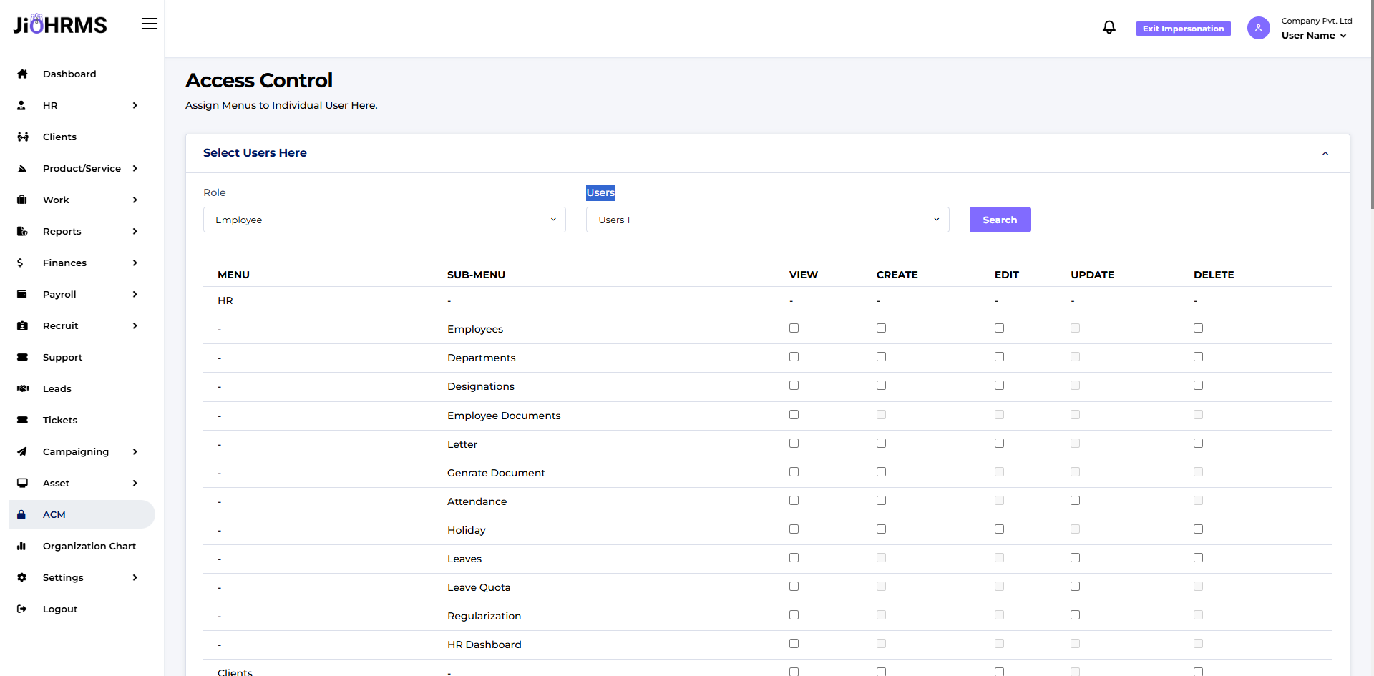Image resolution: width=1374 pixels, height=676 pixels.
Task: Click the hamburger menu to collapse sidebar
Action: click(x=150, y=23)
